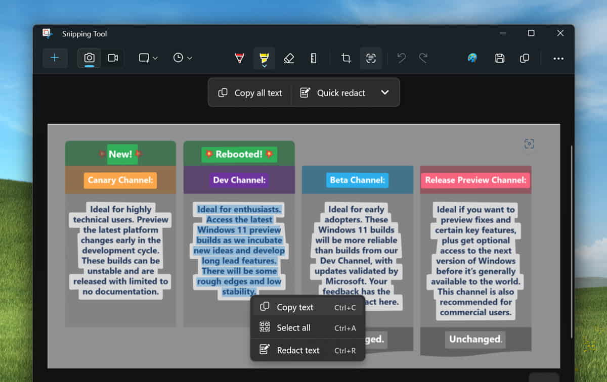
Task: Click Quick redact
Action: tap(332, 92)
